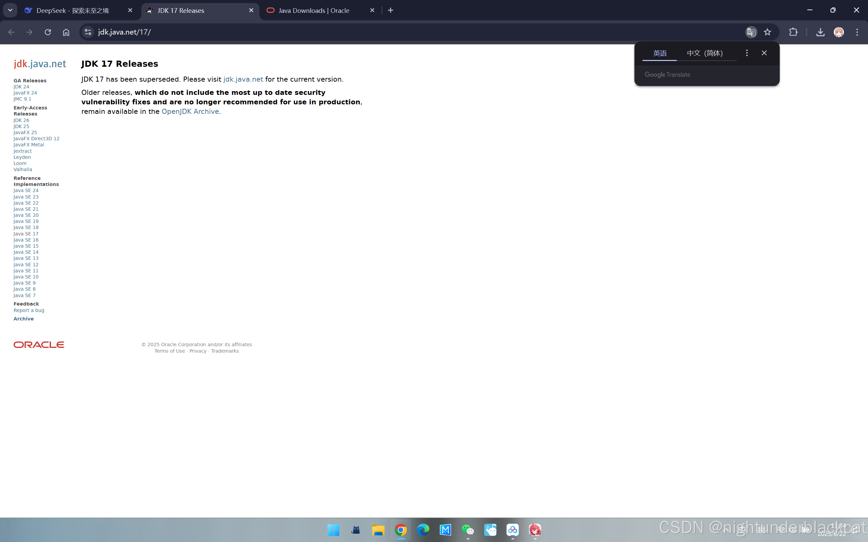Open File Explorer from the taskbar
Viewport: 868px width, 542px height.
(378, 530)
